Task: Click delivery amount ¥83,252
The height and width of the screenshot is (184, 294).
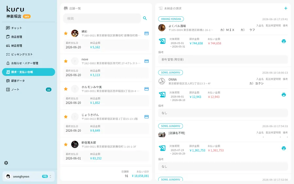Action: pos(96,158)
